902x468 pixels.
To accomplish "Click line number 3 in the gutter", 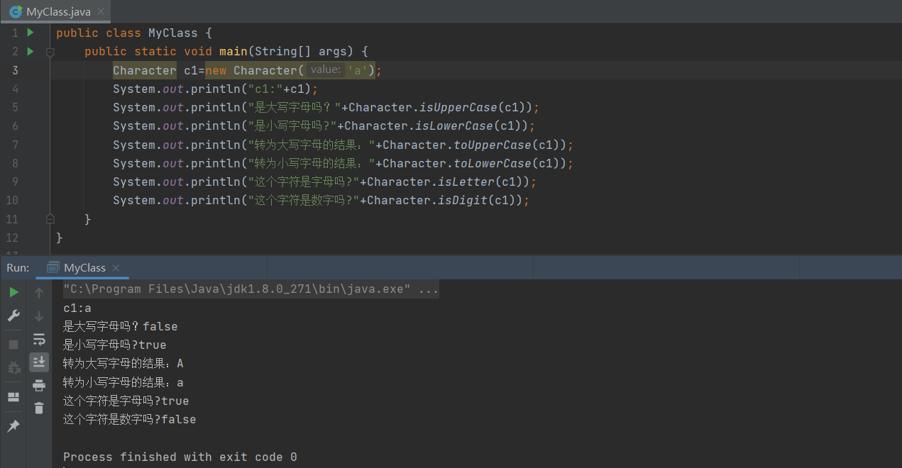I will coord(16,70).
